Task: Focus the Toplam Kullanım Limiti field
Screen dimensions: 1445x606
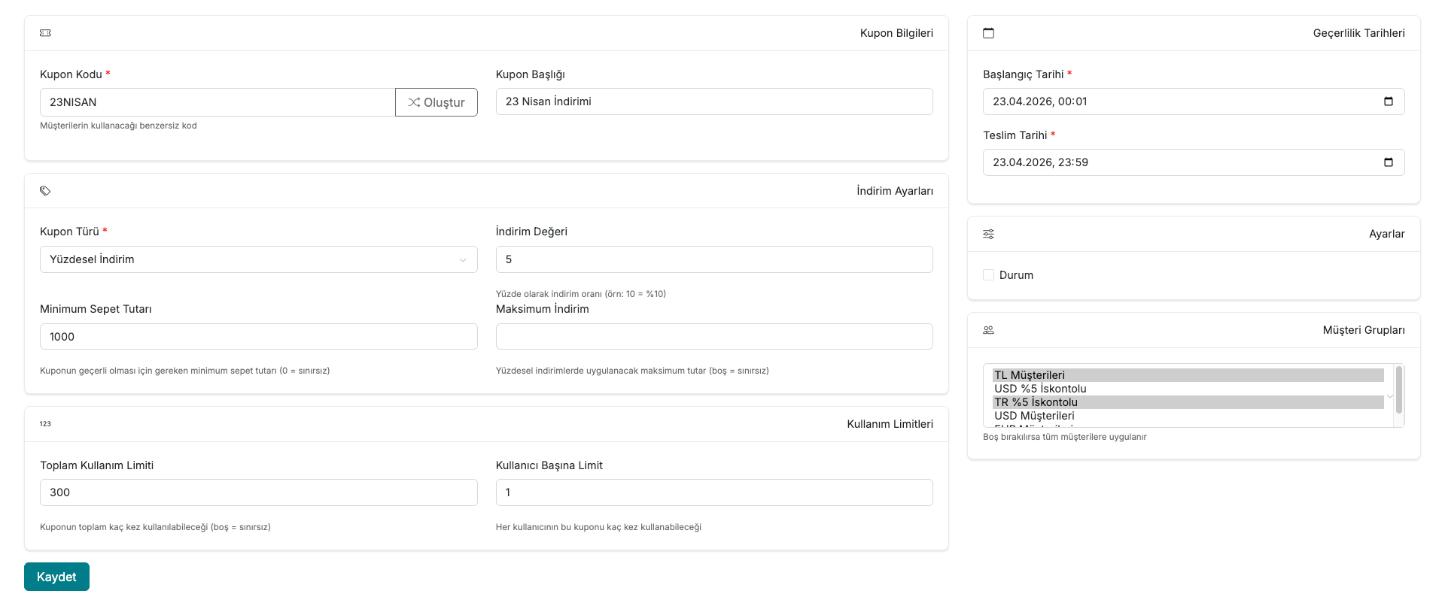Action: 258,492
